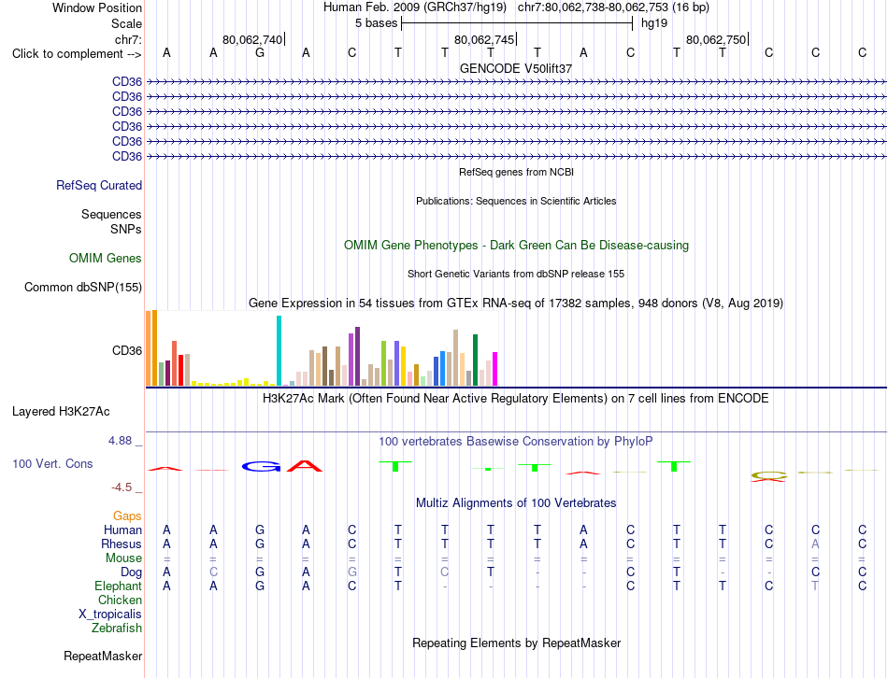
Task: Click the GTEx Gene Expression track title
Action: click(516, 304)
